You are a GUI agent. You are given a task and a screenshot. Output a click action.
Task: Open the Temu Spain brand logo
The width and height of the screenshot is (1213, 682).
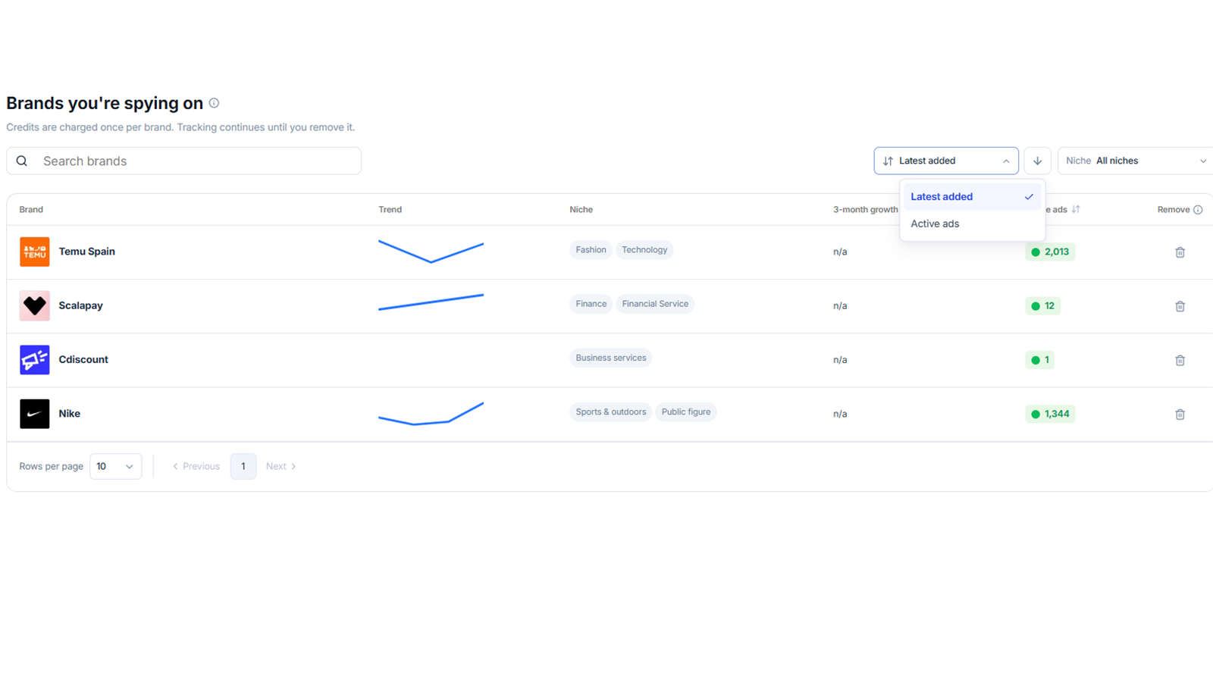click(35, 252)
